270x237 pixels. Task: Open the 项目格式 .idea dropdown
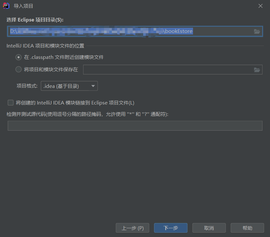pos(69,86)
